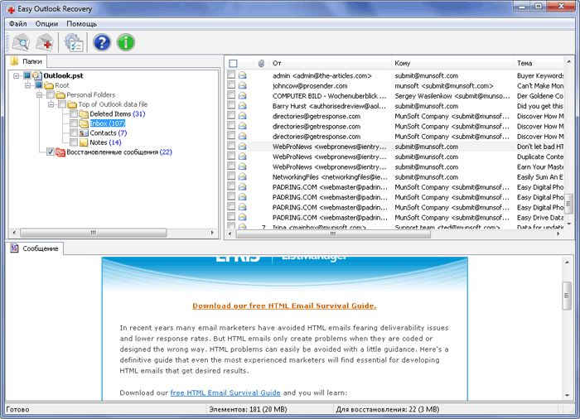This screenshot has width=580, height=419.
Task: Click the red recovered messages folder icon
Action: 60,152
